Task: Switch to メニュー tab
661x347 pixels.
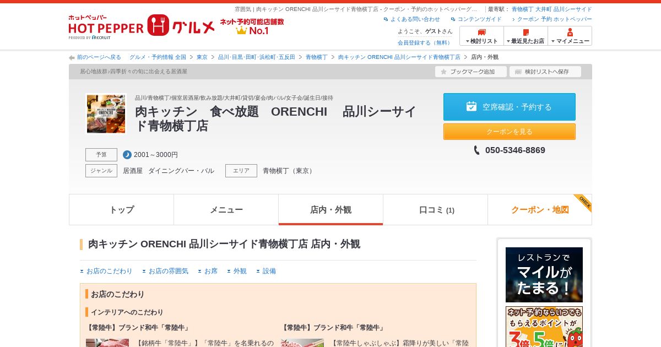Action: click(226, 210)
